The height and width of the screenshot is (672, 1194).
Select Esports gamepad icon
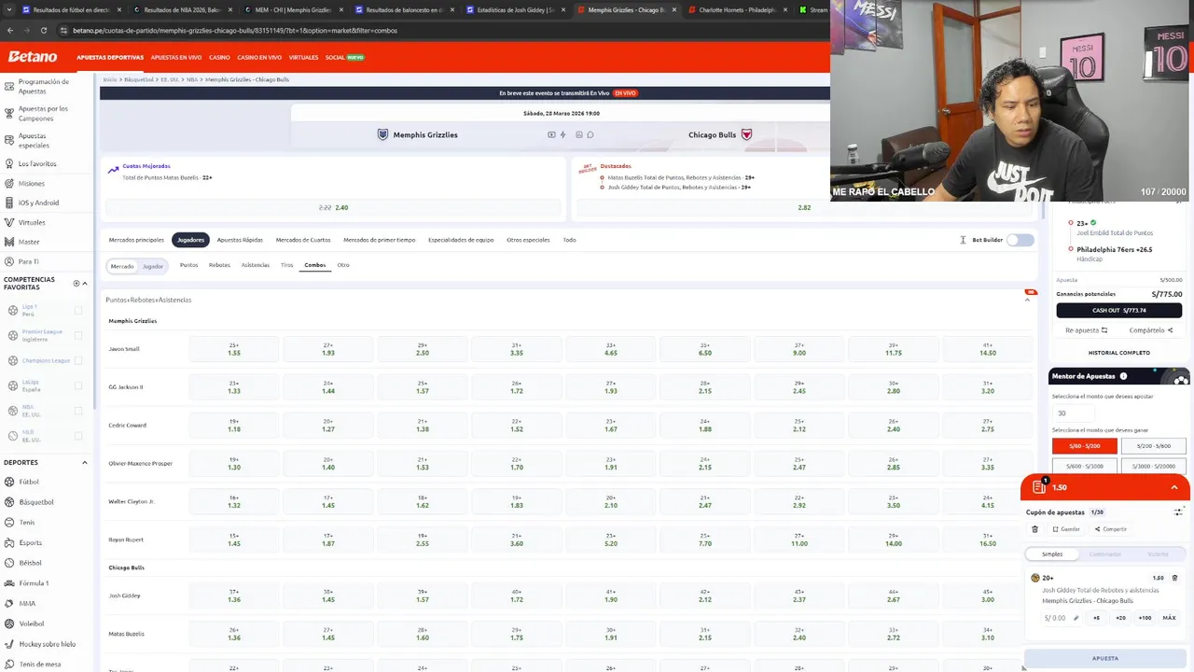[x=9, y=542]
